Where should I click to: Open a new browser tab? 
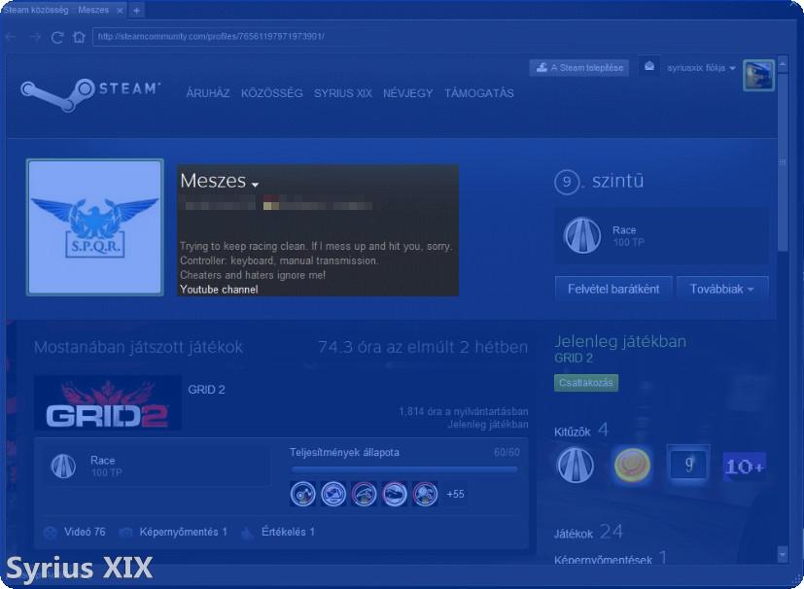tap(136, 11)
